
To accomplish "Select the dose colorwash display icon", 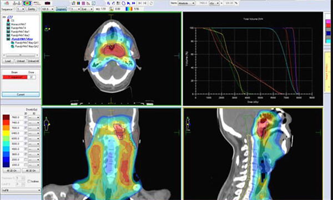I will 27,3.
